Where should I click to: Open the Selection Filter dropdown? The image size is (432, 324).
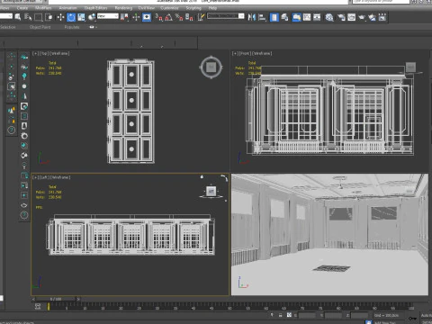tap(6, 16)
